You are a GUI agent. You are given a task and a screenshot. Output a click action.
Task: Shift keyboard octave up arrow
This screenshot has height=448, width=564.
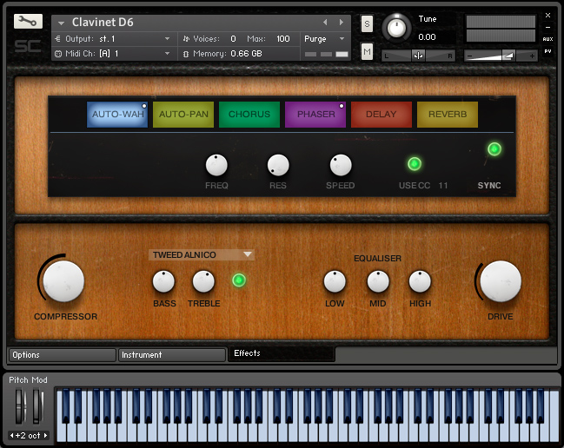[x=46, y=436]
